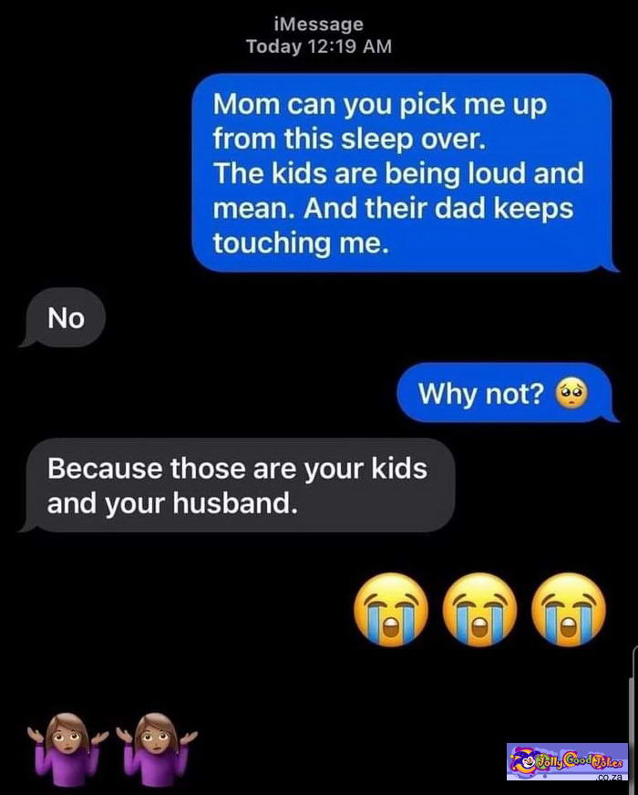Click the pleading face emoji after 'Why not?'
This screenshot has width=638, height=795.
(572, 393)
